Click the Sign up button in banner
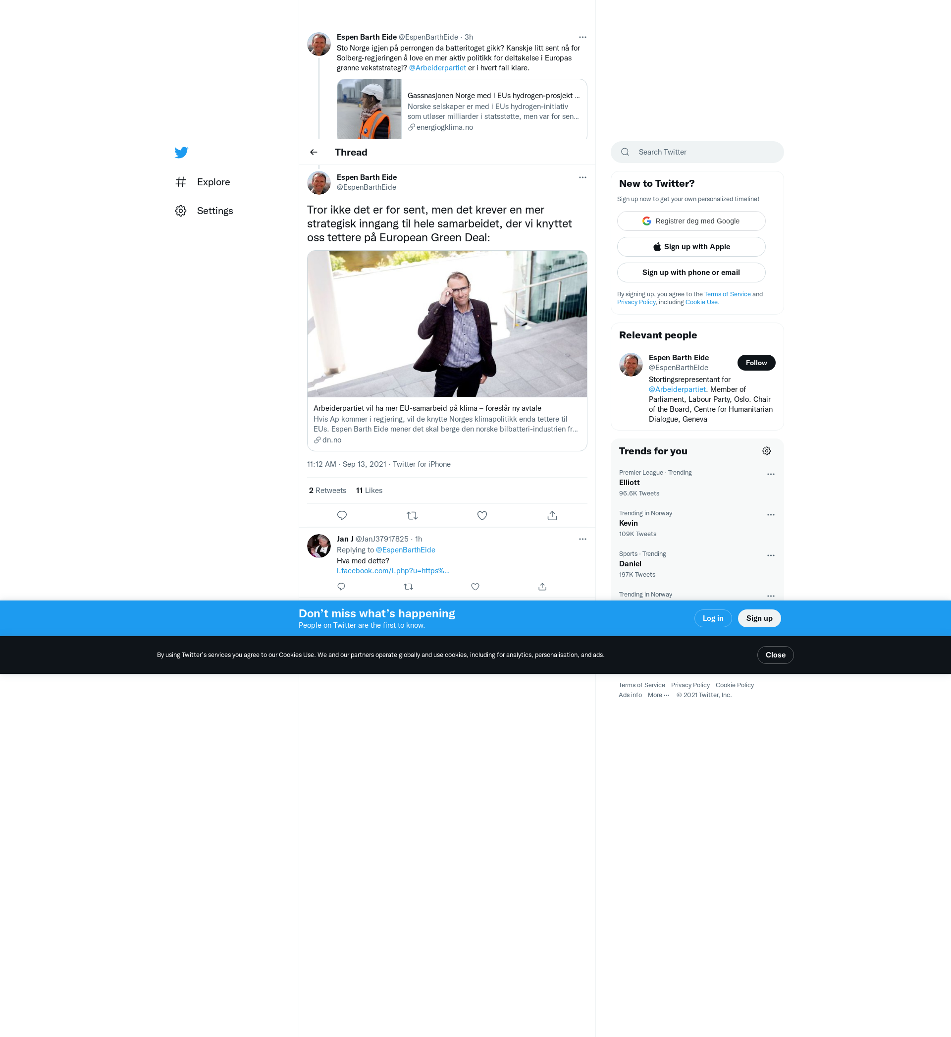 [759, 618]
